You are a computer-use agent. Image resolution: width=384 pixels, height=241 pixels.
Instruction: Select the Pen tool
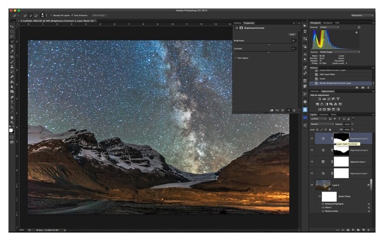(12, 97)
